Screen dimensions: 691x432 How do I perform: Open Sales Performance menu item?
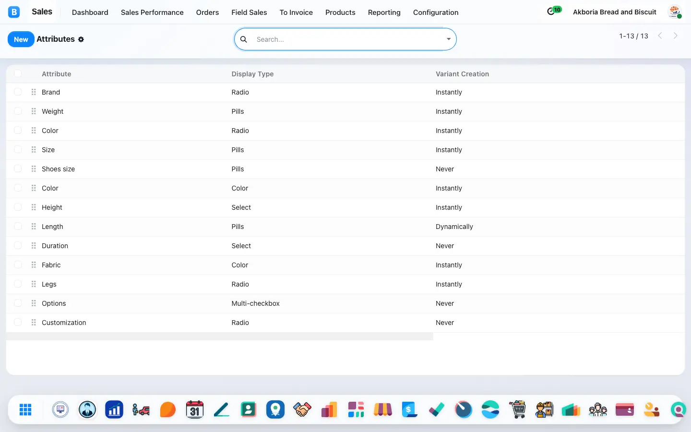click(152, 12)
